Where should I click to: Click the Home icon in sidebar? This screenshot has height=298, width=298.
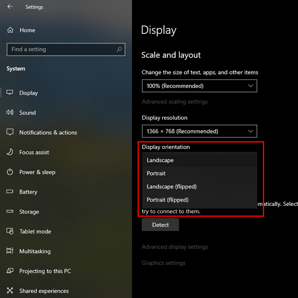[x=10, y=30]
